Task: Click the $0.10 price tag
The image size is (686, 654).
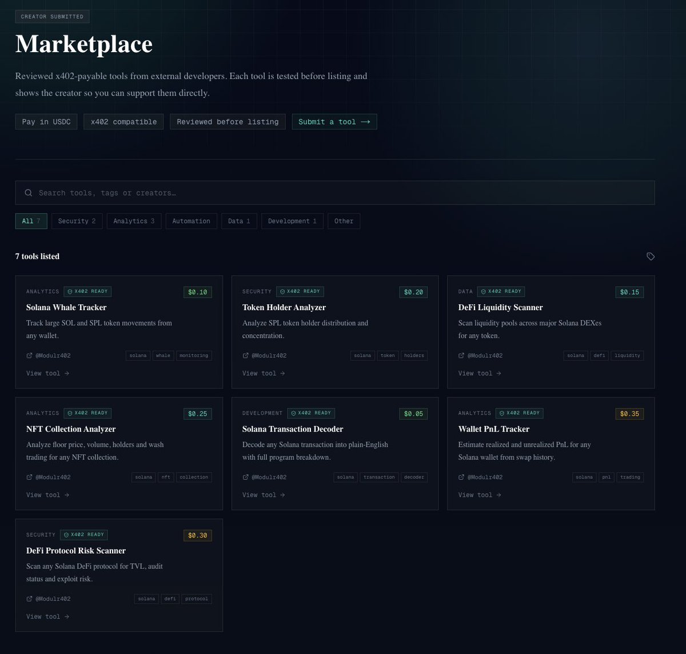Action: point(198,292)
